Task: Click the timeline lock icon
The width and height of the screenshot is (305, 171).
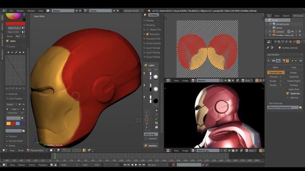Action: [55, 165]
